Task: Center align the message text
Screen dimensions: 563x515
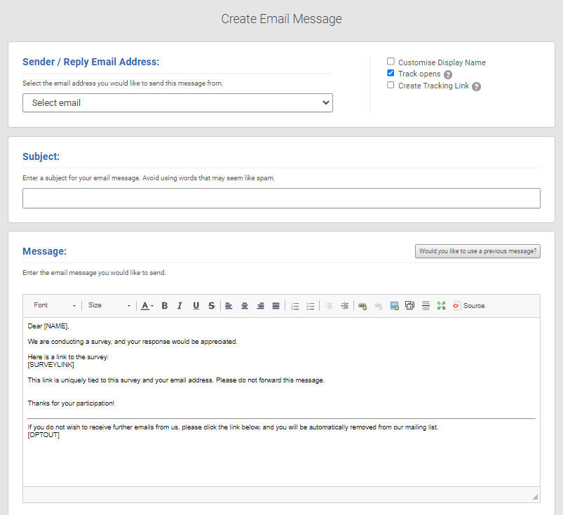Action: point(245,306)
